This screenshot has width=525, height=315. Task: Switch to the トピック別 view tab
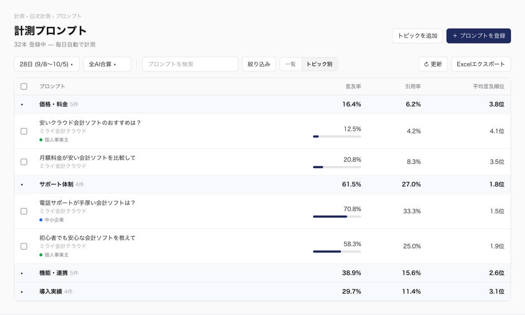tap(319, 64)
